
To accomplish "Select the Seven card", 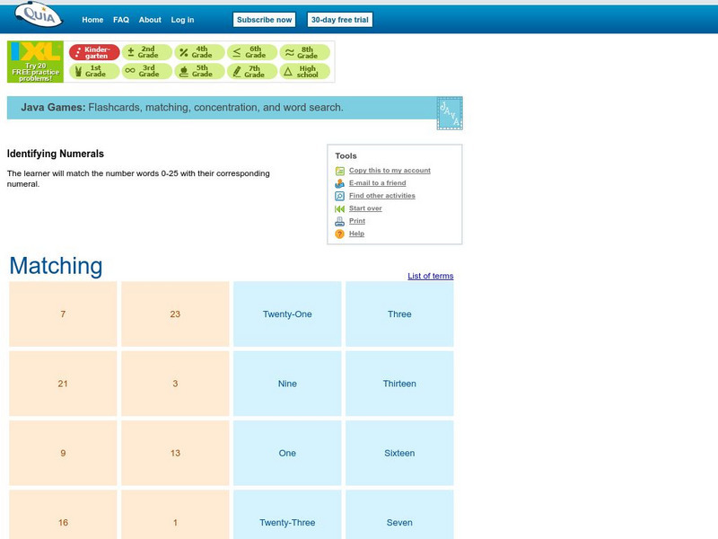I will (x=399, y=515).
